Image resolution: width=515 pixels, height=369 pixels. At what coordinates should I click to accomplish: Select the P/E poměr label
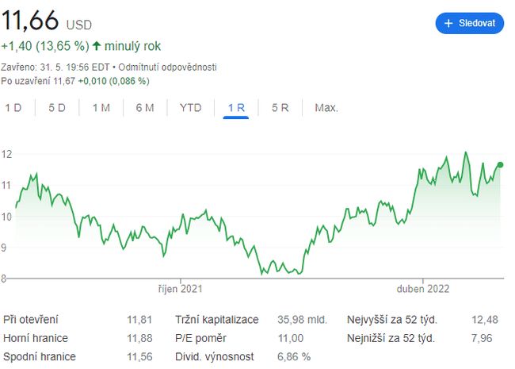202,338
